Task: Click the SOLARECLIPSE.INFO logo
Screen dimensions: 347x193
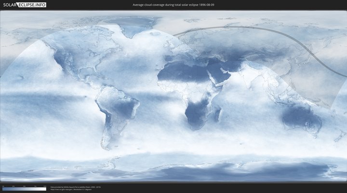Action: [24, 4]
